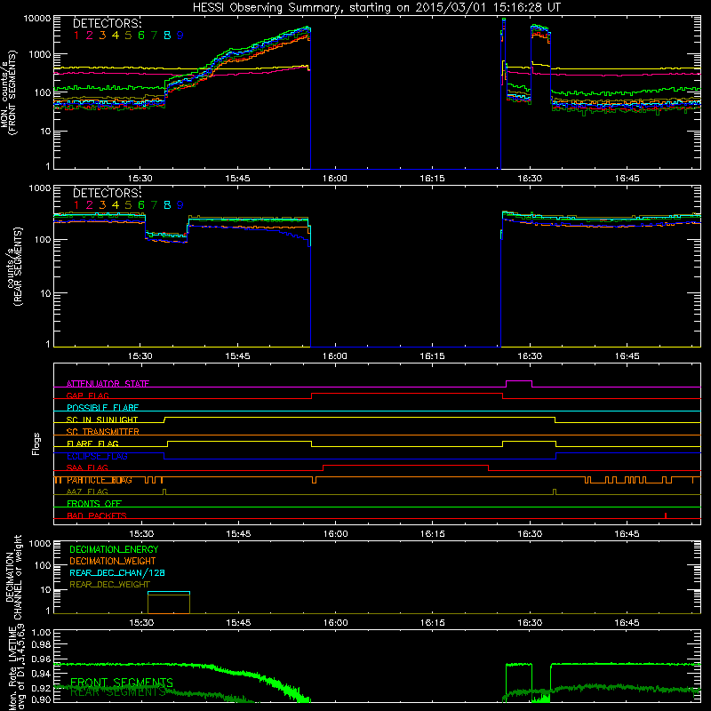The width and height of the screenshot is (711, 711).
Task: Click the 15:30 time label under front segments plot
Action: pos(140,179)
